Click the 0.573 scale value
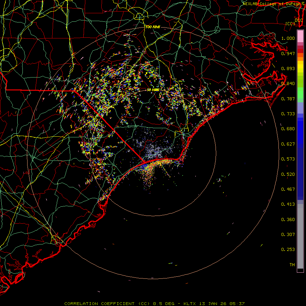 point(288,159)
